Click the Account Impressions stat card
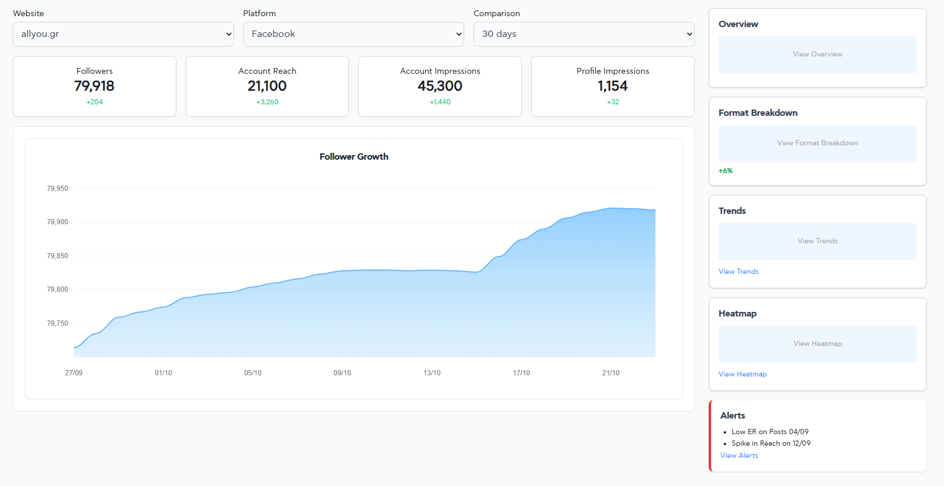This screenshot has width=944, height=486. pyautogui.click(x=440, y=86)
